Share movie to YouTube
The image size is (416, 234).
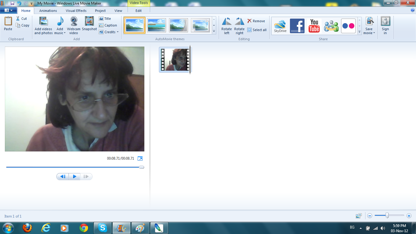tap(314, 26)
